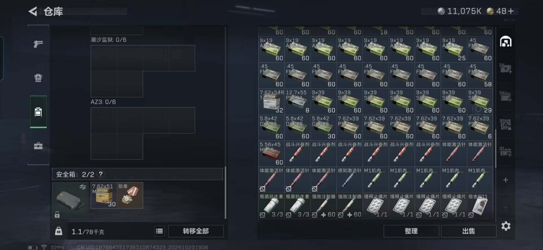Show help for 安全箱 via the question mark
Viewport: 543px width, 250px height.
tap(101, 174)
